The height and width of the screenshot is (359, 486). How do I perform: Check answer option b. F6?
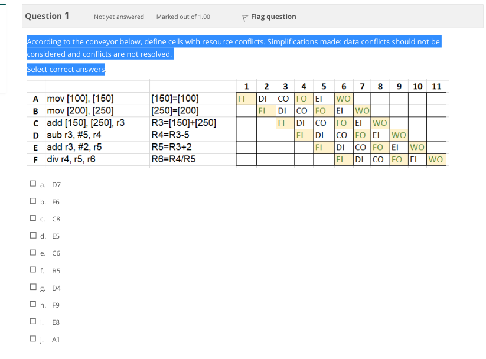(x=33, y=200)
